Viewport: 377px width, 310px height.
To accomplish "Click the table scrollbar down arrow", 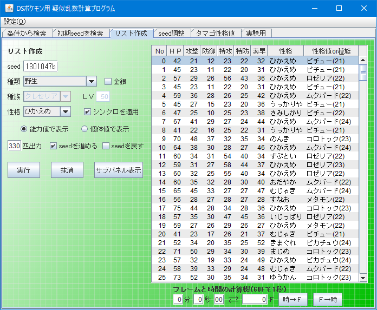I will (363, 278).
